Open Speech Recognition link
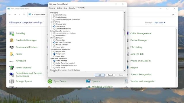The width and height of the screenshot is (184, 103). click(x=141, y=74)
